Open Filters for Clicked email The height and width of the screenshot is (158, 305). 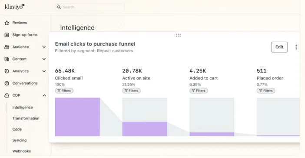[x=64, y=91]
